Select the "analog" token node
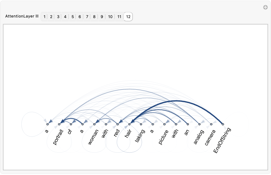This screenshot has height=175, width=271. click(199, 124)
